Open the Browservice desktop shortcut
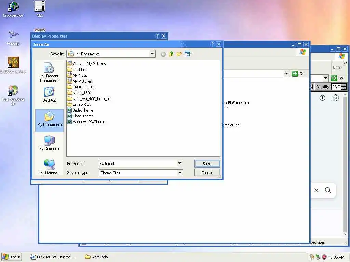This screenshot has height=262, width=350. 13,9
